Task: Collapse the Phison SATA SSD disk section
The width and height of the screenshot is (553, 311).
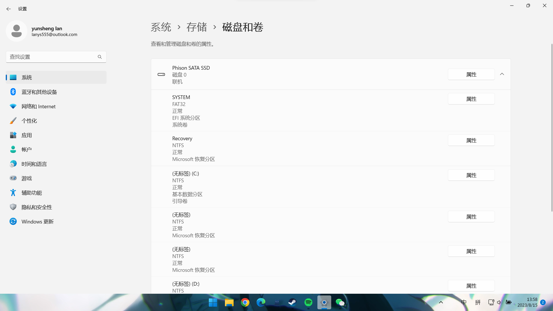Action: click(x=502, y=74)
